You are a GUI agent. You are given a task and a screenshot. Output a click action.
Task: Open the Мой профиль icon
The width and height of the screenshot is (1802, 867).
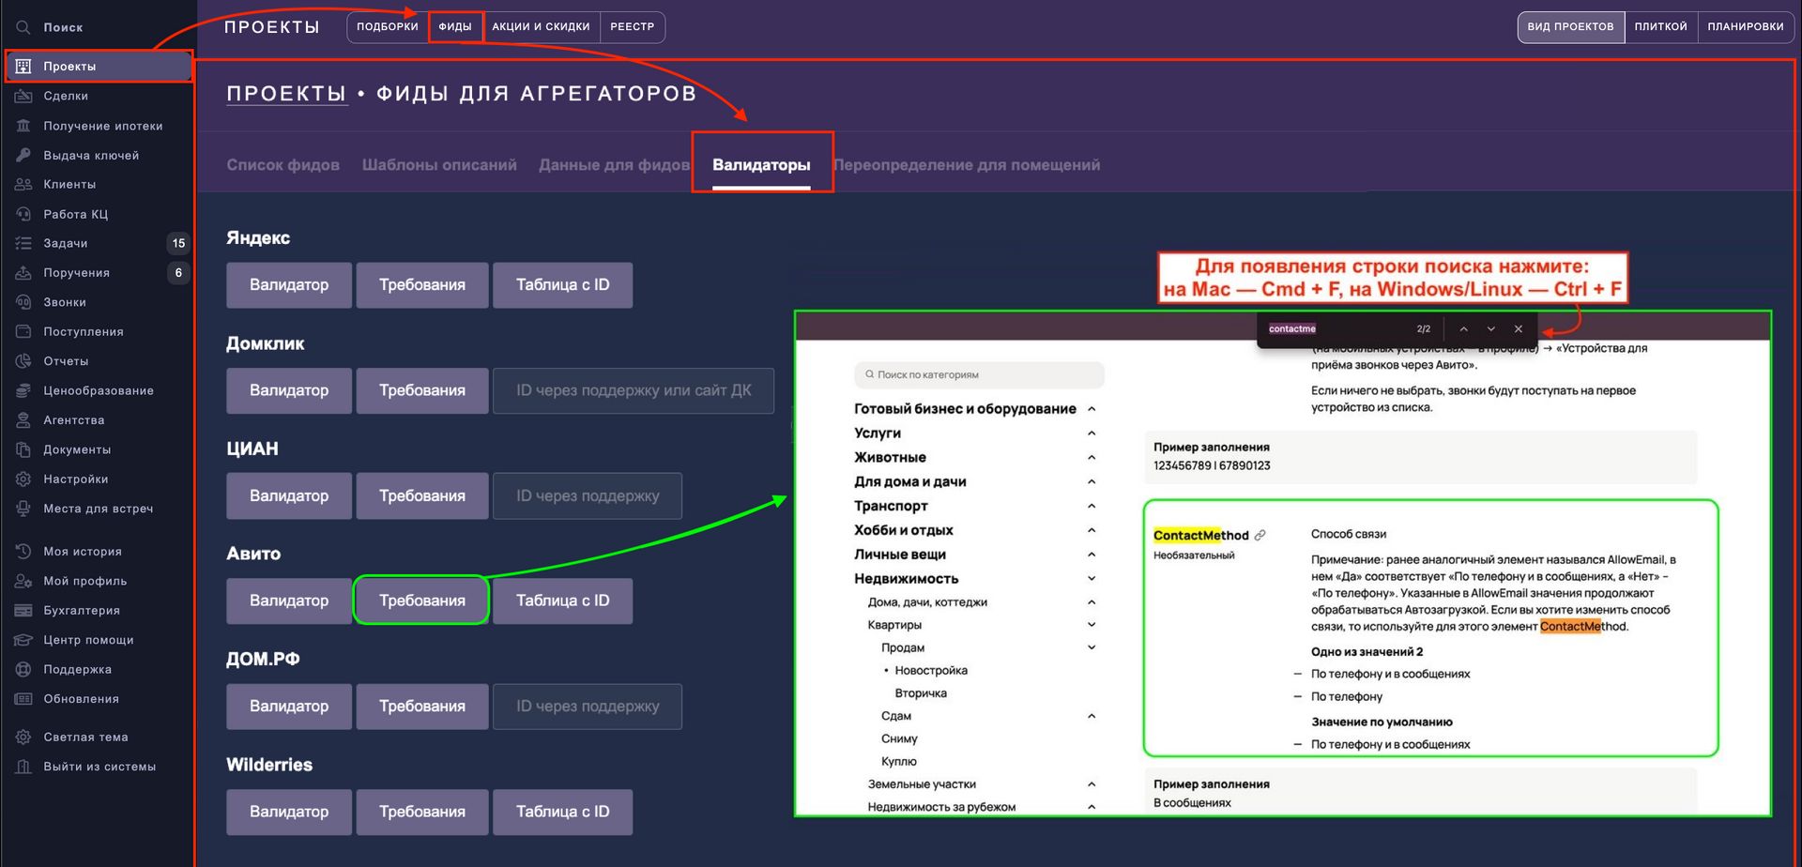(x=23, y=581)
